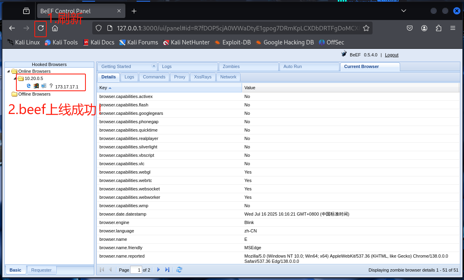Collapse the 10.20.0.5 folder node
Viewport: 464px width, 280px height.
[x=15, y=78]
